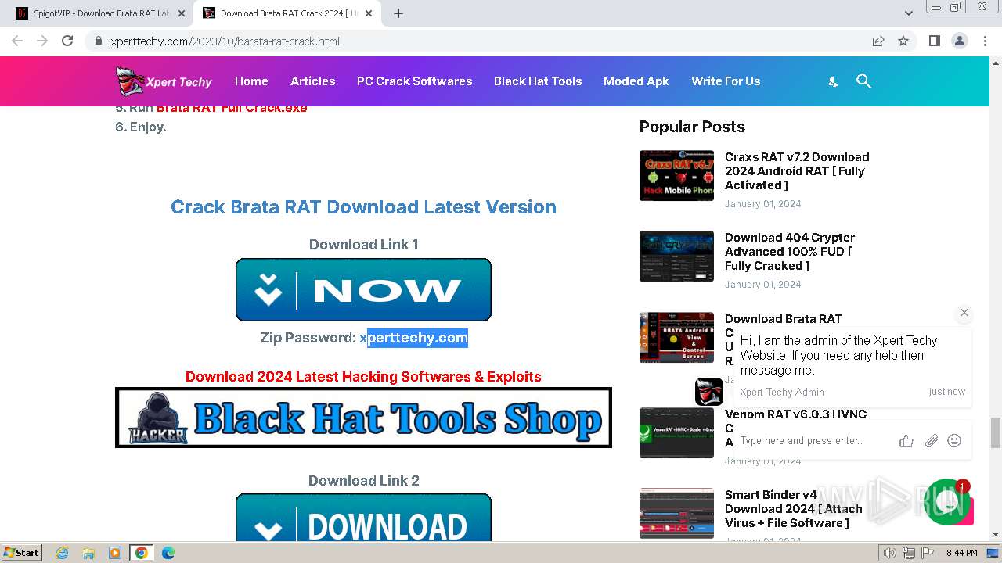Expand the tab search dropdown arrow
Viewport: 1002px width, 563px height.
coord(908,13)
